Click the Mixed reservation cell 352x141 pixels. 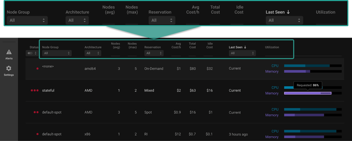[x=149, y=90]
